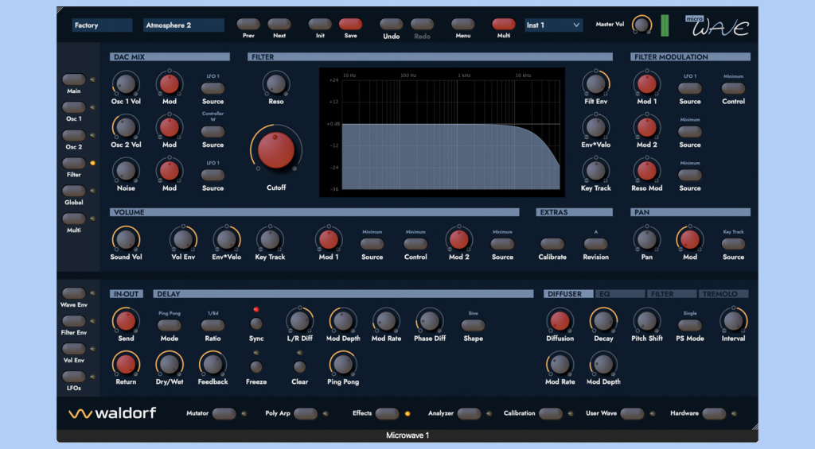Click the Sound Vol knob
Image resolution: width=815 pixels, height=449 pixels.
(126, 239)
